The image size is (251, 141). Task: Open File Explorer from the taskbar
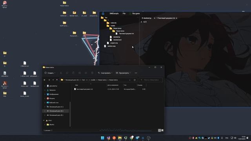[x=120, y=138]
